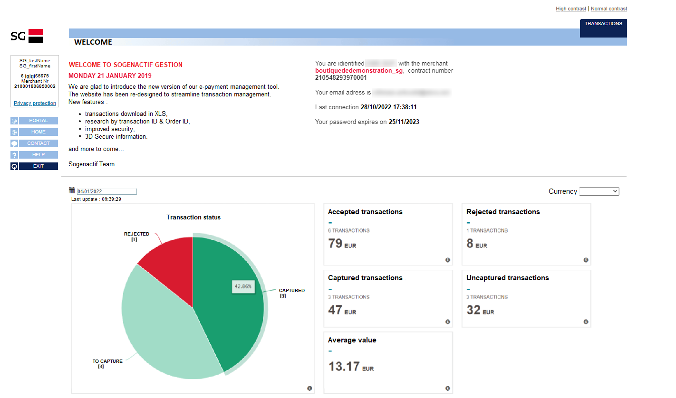Click info icon on Rejected transactions card
Screen dimensions: 676x398
(586, 260)
